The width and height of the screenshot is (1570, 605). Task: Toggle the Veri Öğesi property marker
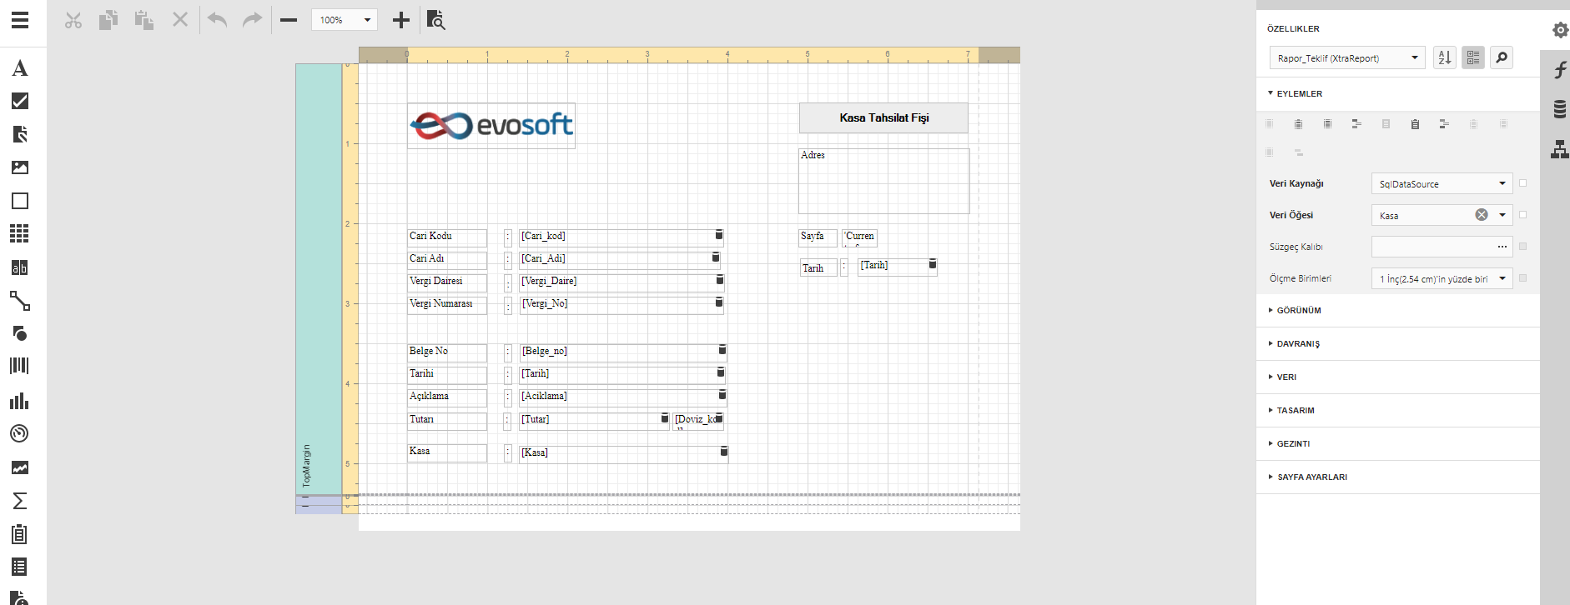(1522, 215)
